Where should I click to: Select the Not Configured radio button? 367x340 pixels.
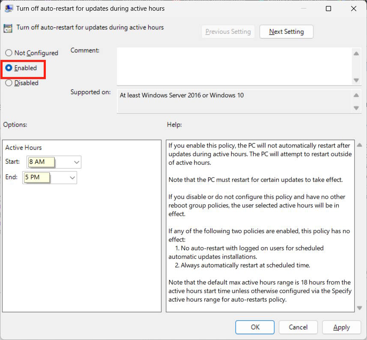tap(9, 53)
